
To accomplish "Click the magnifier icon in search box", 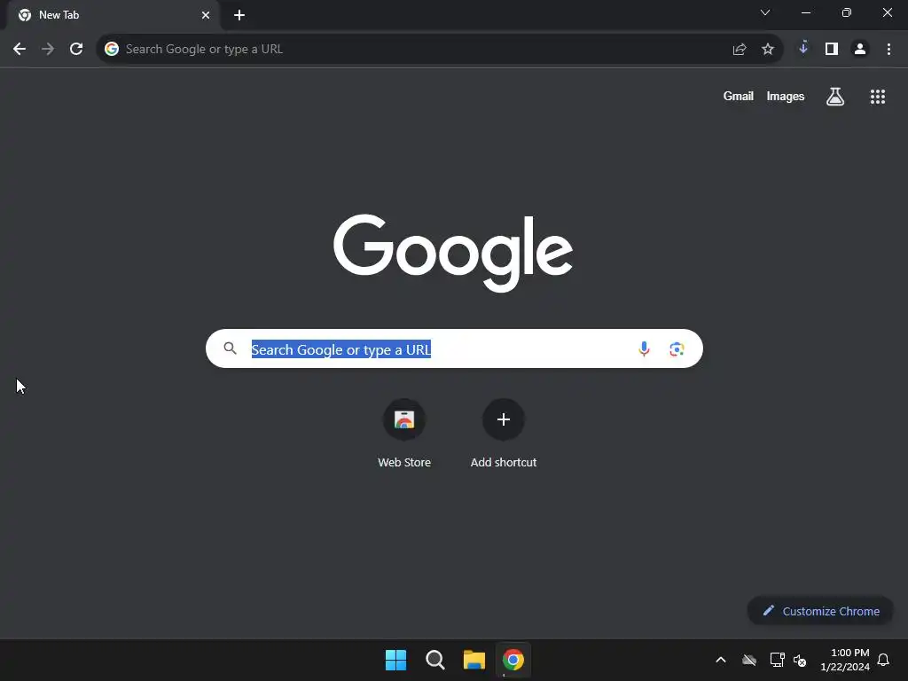I will click(x=231, y=348).
